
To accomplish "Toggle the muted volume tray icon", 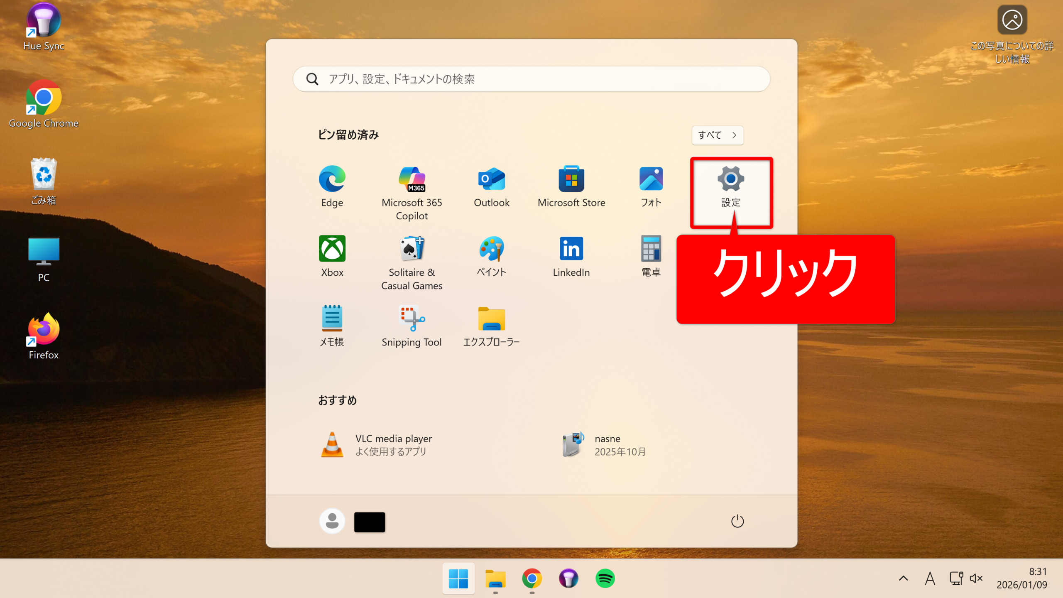I will [976, 578].
